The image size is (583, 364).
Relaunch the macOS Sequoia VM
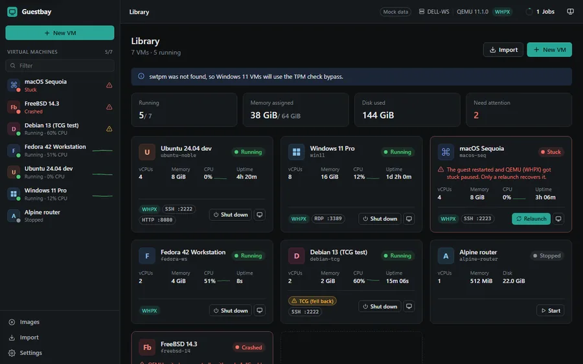[531, 219]
